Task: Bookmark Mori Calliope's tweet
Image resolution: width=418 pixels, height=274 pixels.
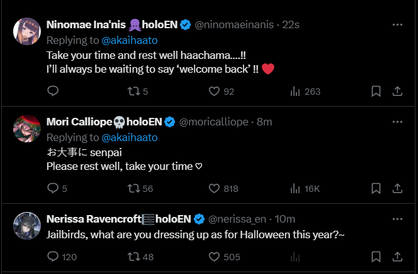Action: click(376, 188)
